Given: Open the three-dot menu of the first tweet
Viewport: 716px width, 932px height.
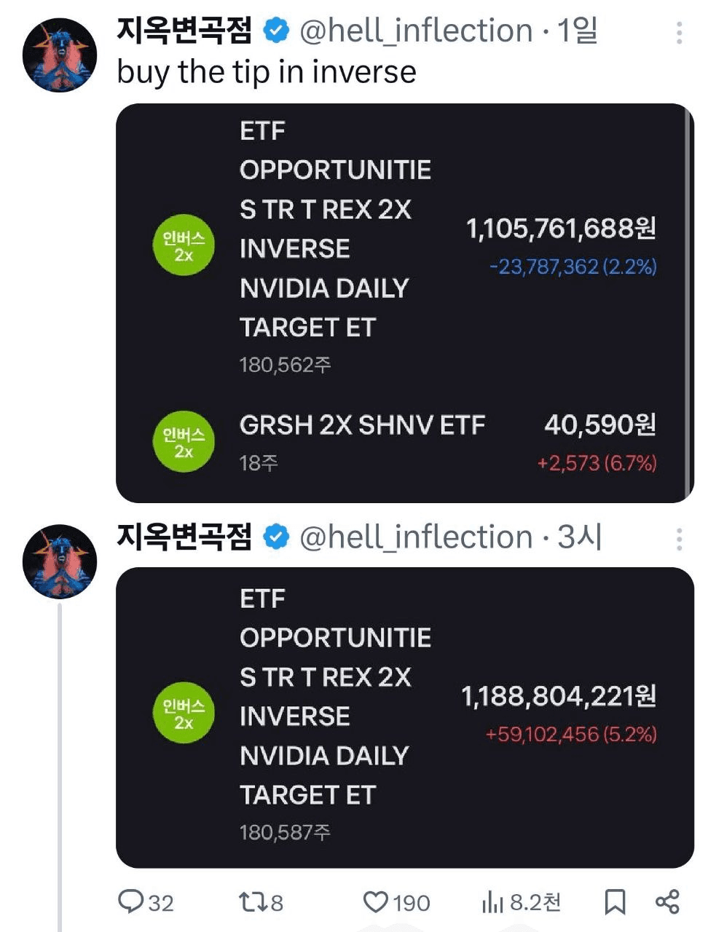Looking at the screenshot, I should click(679, 33).
